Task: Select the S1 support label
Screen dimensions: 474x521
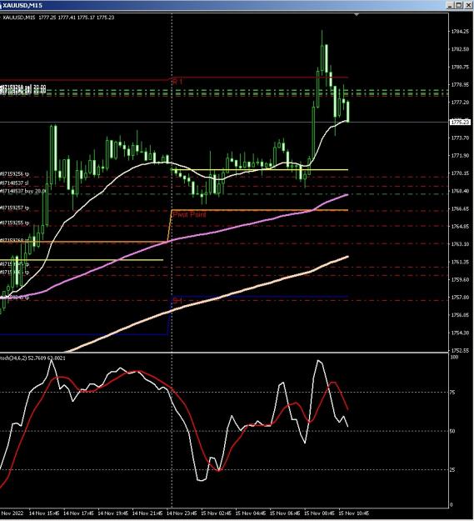Action: click(x=177, y=301)
